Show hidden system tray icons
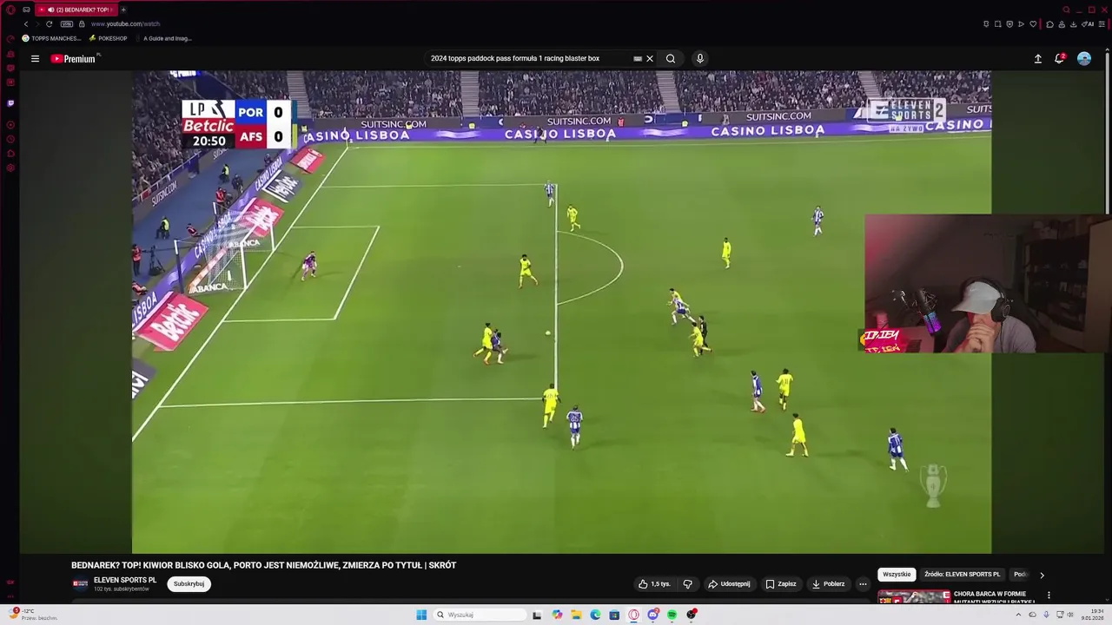The image size is (1112, 625). pos(1018,615)
